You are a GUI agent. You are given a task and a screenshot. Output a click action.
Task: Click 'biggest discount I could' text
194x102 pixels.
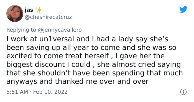tap(48, 65)
